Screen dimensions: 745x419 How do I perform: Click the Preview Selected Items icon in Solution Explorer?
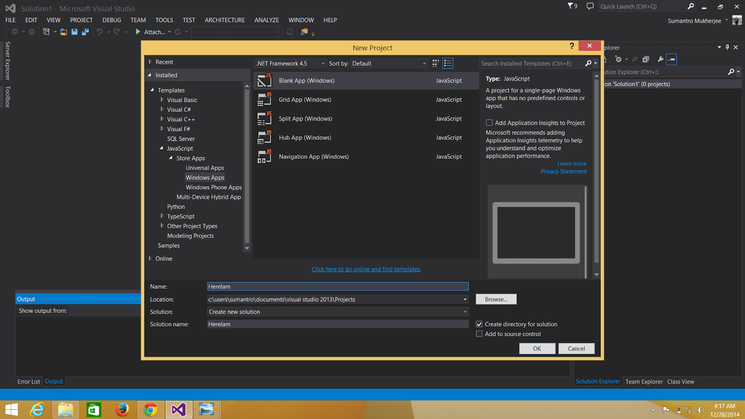click(x=672, y=59)
